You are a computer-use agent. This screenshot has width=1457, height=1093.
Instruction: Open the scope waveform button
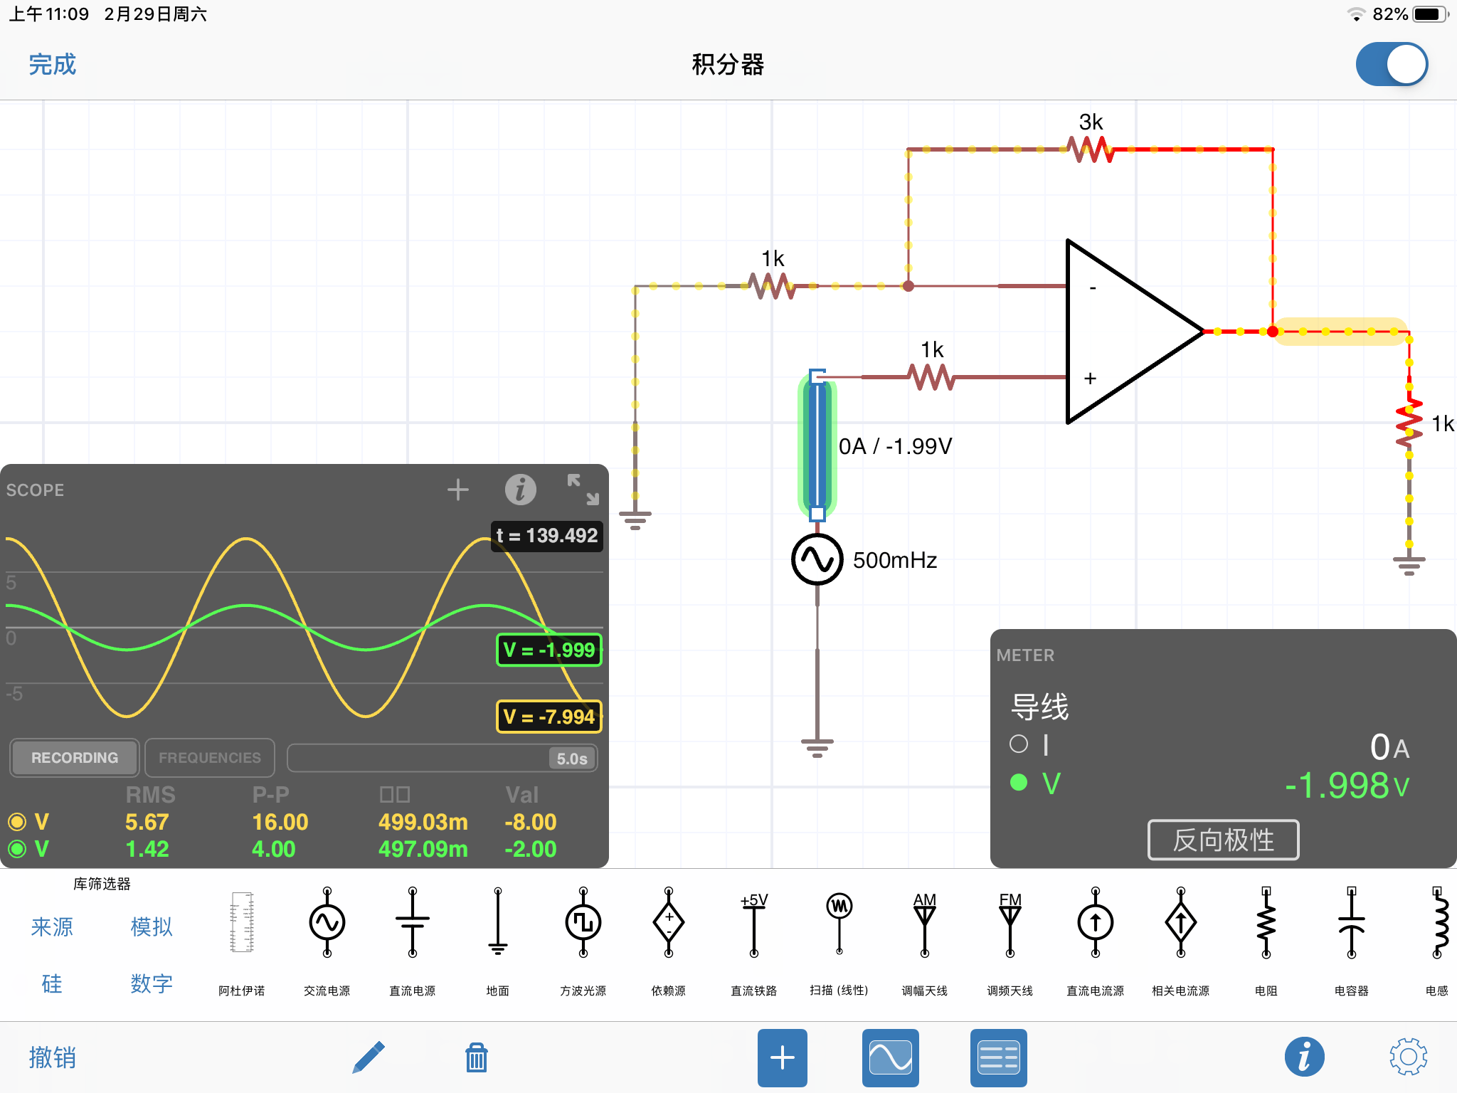pyautogui.click(x=890, y=1057)
